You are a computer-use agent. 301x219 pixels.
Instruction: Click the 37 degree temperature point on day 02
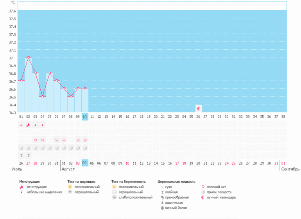(29, 57)
